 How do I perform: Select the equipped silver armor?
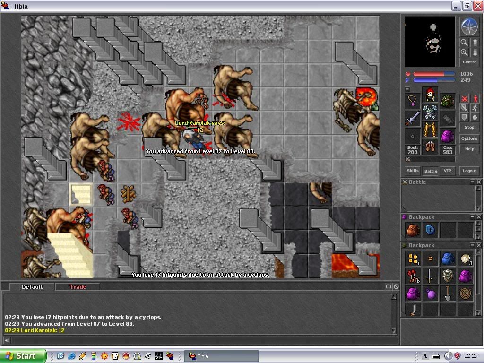(x=430, y=112)
